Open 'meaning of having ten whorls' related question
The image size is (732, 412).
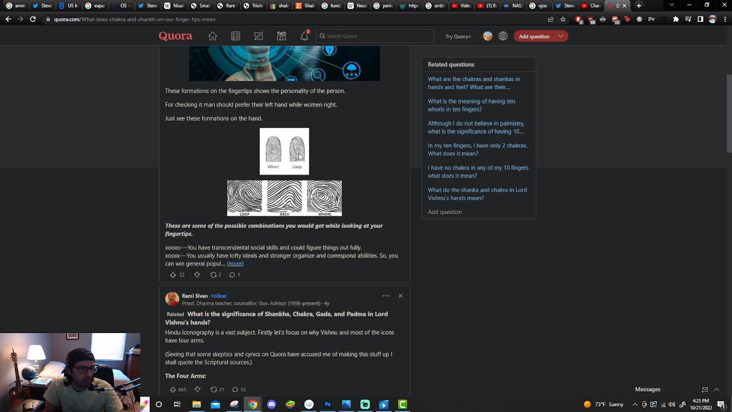(471, 105)
